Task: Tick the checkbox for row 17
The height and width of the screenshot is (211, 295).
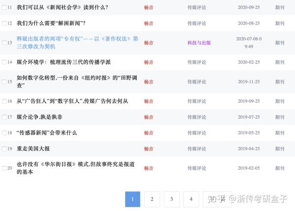Action: pyautogui.click(x=4, y=117)
